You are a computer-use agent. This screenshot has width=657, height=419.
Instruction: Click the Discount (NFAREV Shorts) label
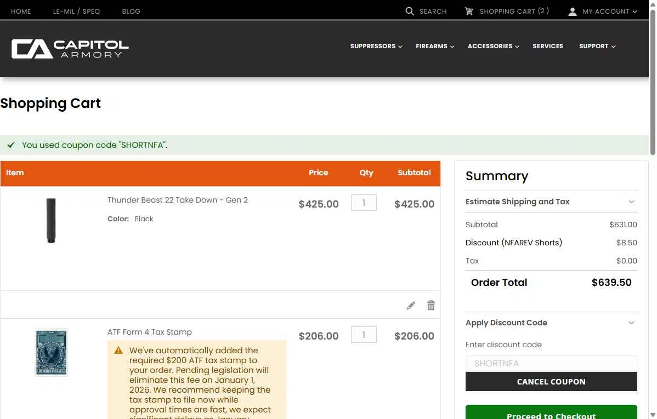point(514,243)
